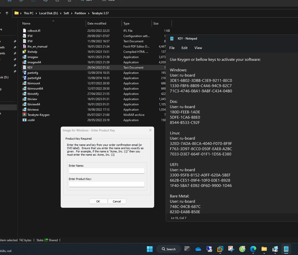The width and height of the screenshot is (298, 255).
Task: Open Notepad's Edit menu
Action: click(x=184, y=48)
